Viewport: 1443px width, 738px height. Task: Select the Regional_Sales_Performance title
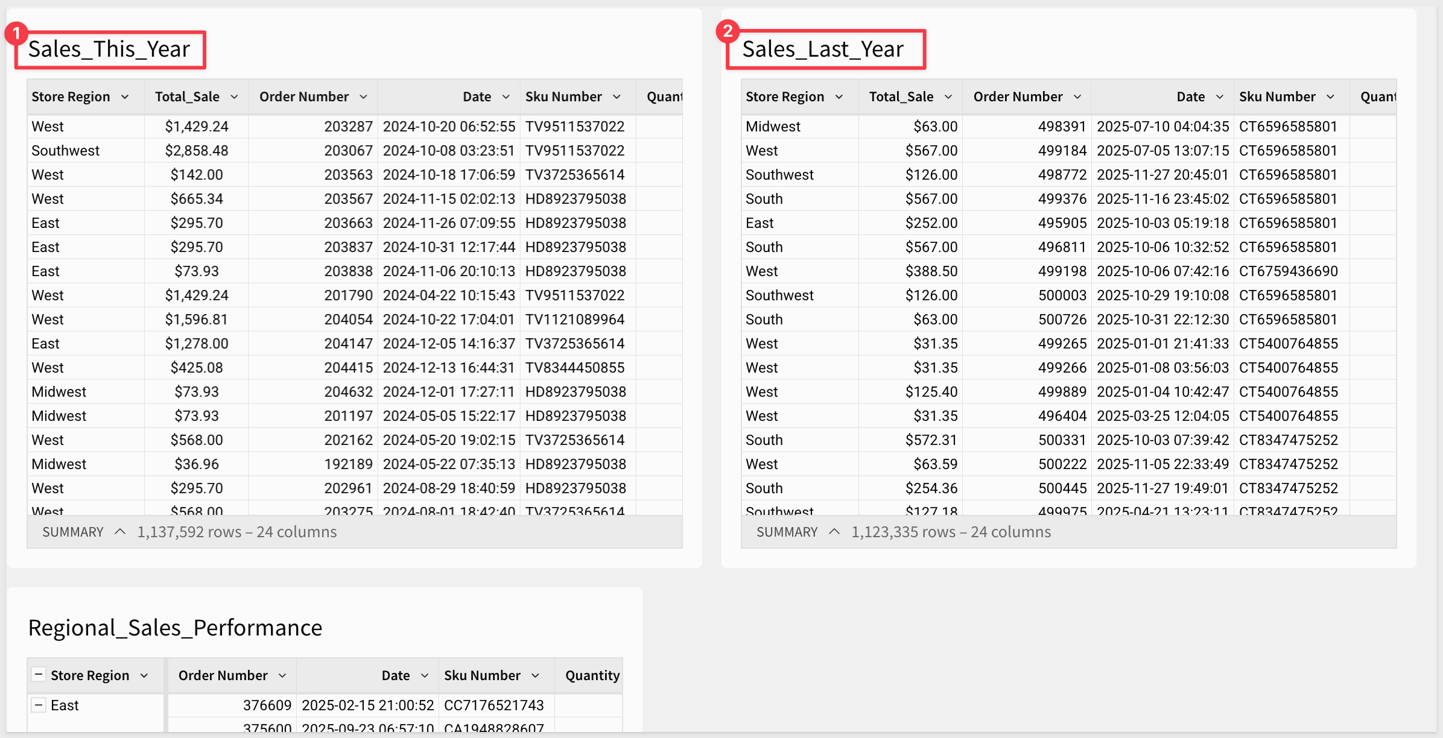pyautogui.click(x=175, y=628)
